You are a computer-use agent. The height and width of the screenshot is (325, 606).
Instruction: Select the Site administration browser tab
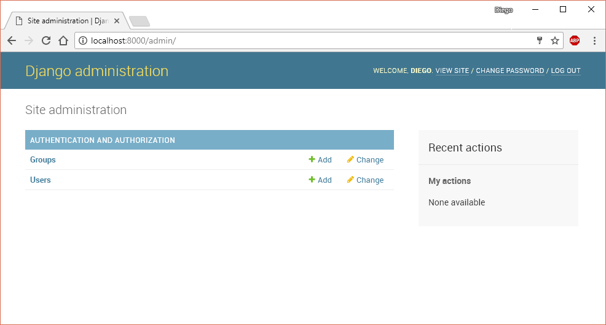click(68, 21)
